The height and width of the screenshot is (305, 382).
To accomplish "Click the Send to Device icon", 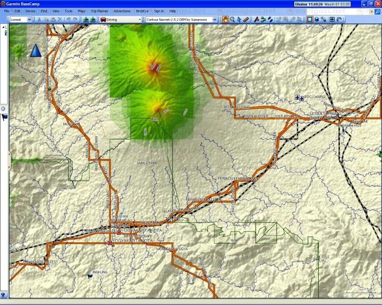I will pos(86,20).
